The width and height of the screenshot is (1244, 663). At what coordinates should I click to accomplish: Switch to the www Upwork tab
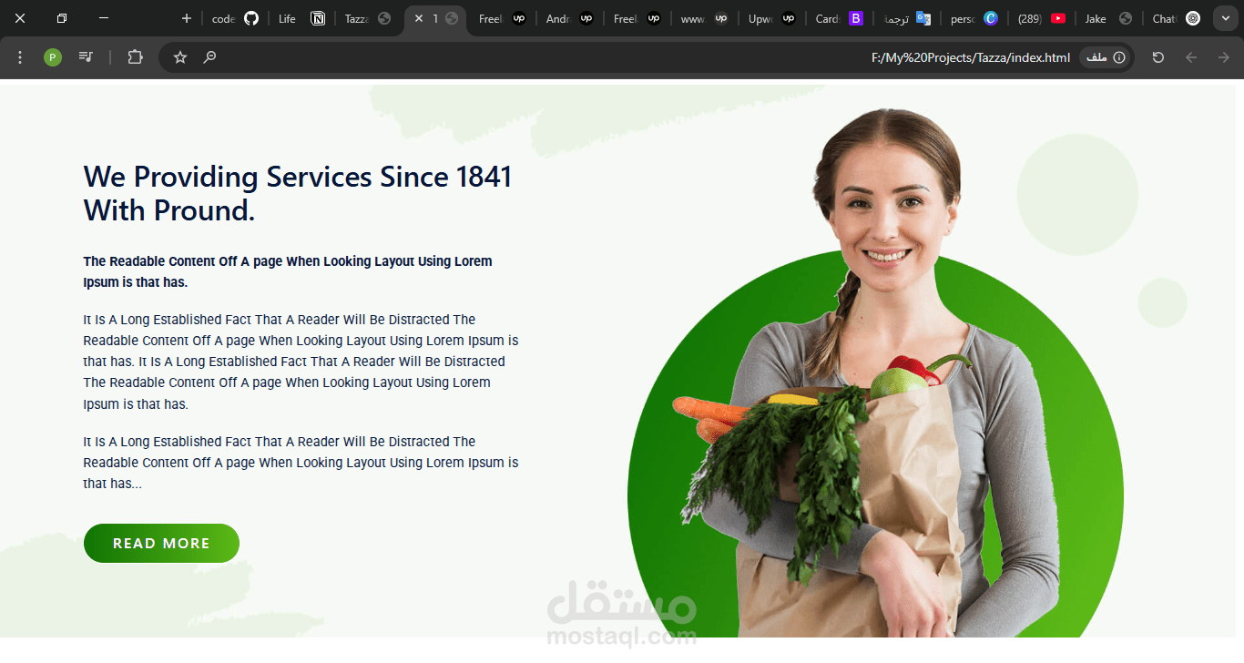coord(705,18)
